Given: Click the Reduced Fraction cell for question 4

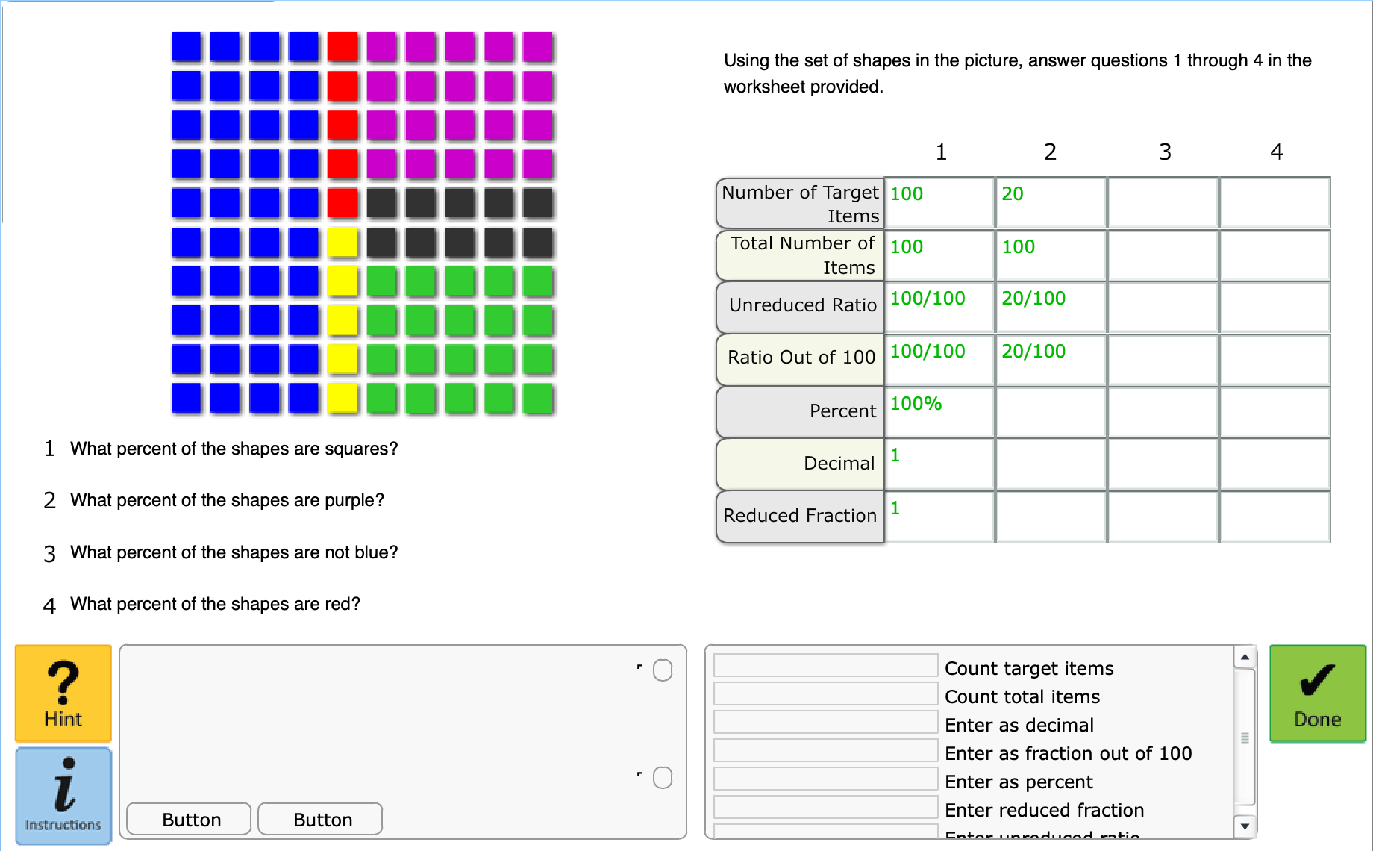Looking at the screenshot, I should (x=1275, y=517).
